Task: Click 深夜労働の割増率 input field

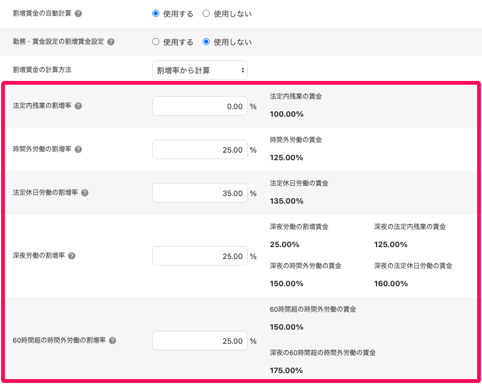Action: tap(200, 256)
